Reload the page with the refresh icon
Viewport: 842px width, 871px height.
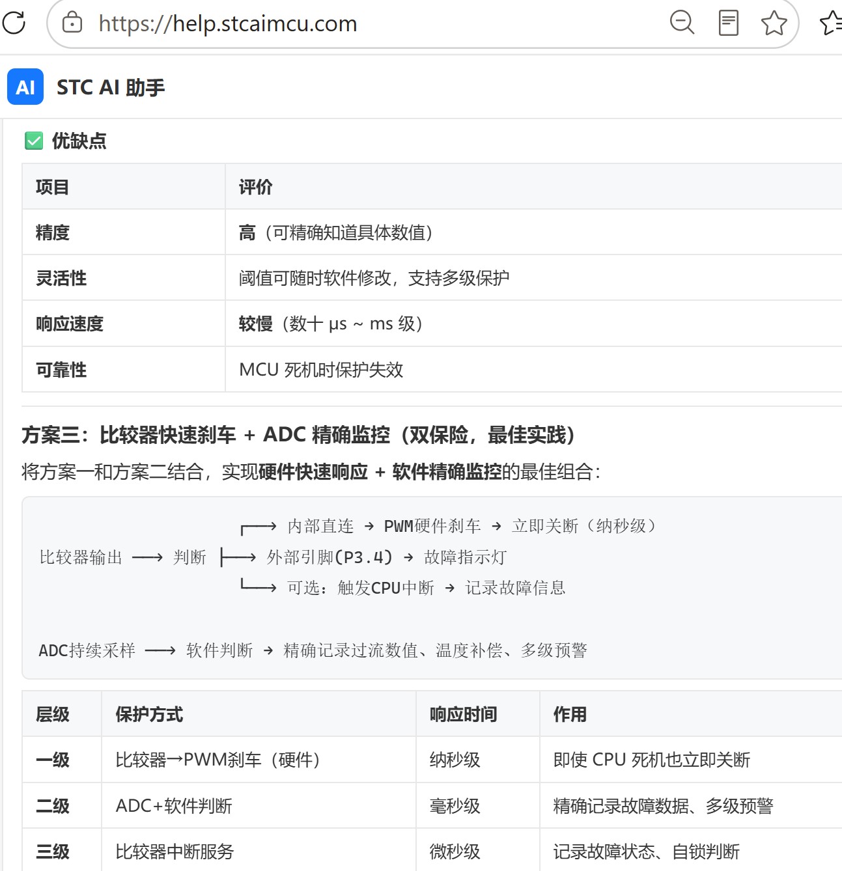pyautogui.click(x=14, y=23)
